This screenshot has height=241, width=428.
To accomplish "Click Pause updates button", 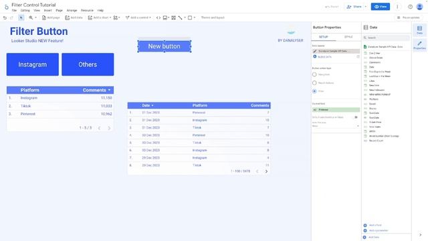I will click(409, 17).
